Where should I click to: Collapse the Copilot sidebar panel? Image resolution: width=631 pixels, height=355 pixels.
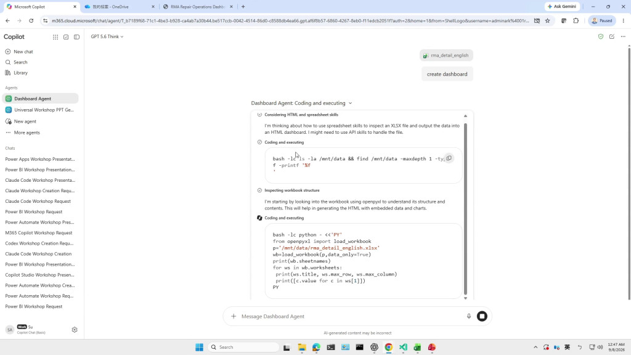coord(76,37)
